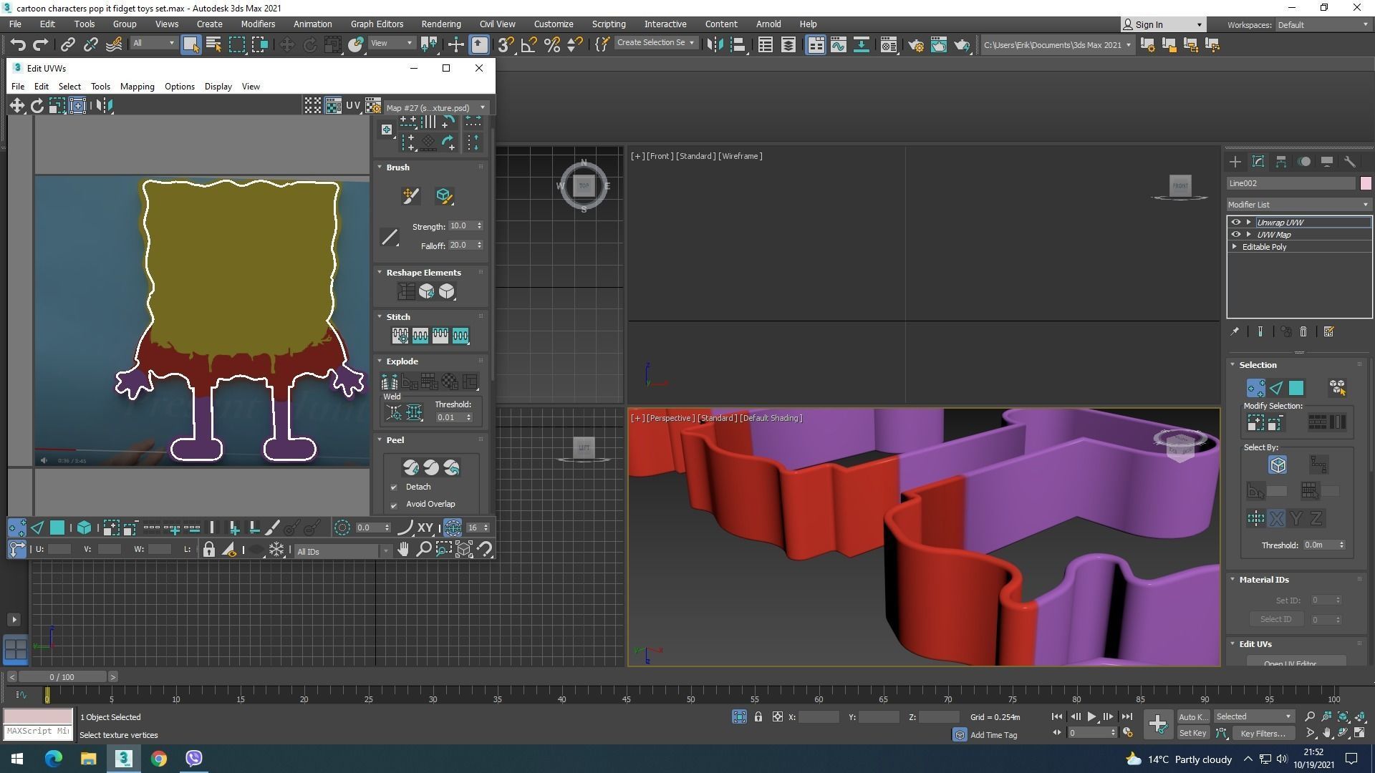
Task: Click the Freeform Mode icon in Edit UVWs
Action: [x=77, y=106]
